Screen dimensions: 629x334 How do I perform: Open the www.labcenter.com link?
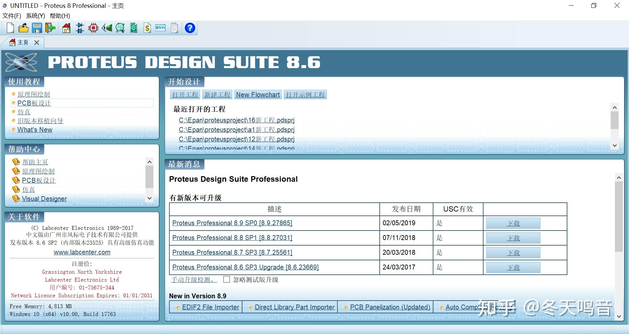[x=82, y=252]
